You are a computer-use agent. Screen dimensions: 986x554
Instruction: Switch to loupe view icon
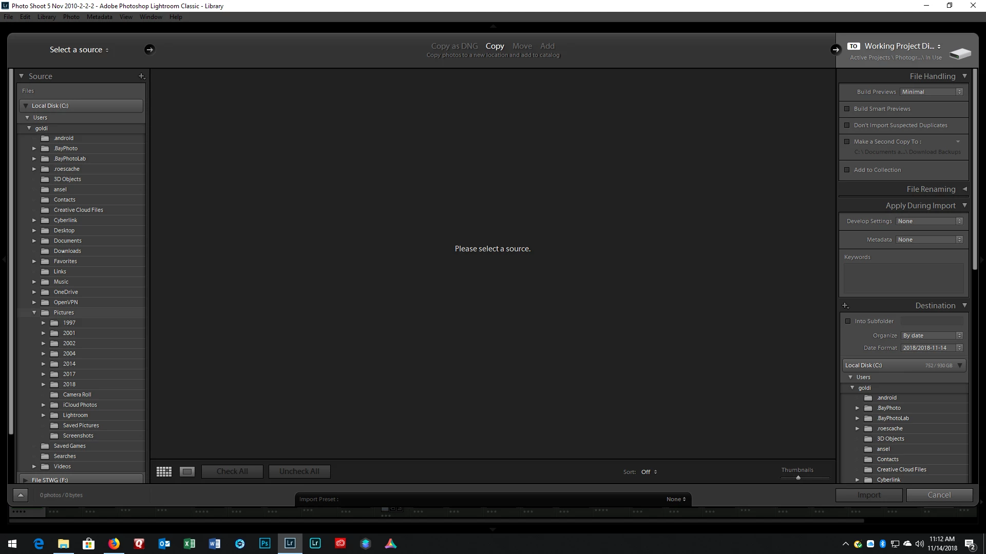click(x=187, y=471)
